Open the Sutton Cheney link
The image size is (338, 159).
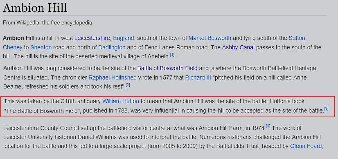click(x=297, y=38)
